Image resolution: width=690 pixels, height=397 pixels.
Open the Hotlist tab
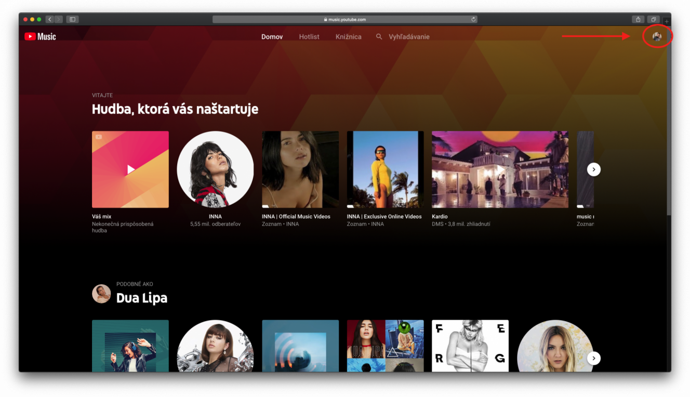point(309,37)
